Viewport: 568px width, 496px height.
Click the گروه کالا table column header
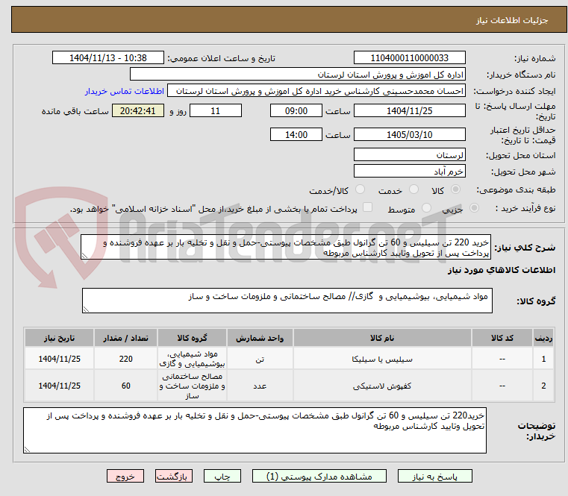point(192,338)
